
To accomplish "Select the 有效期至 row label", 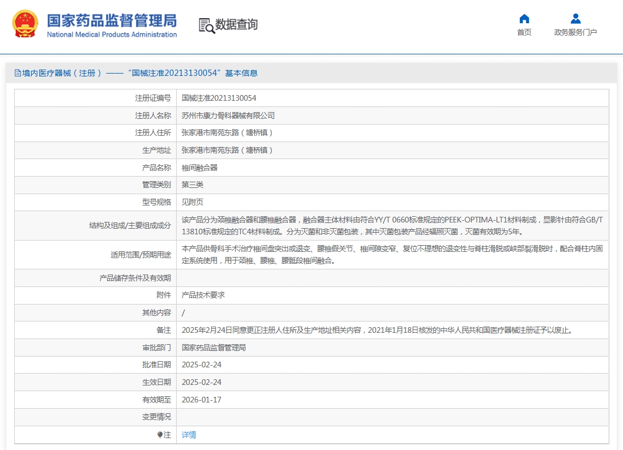I will [156, 400].
